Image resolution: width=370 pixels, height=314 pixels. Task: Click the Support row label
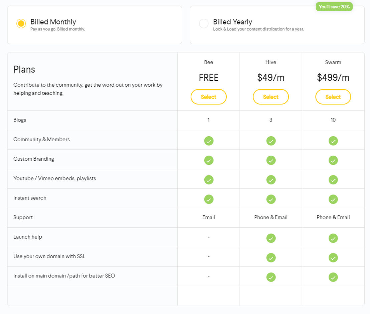pyautogui.click(x=23, y=218)
